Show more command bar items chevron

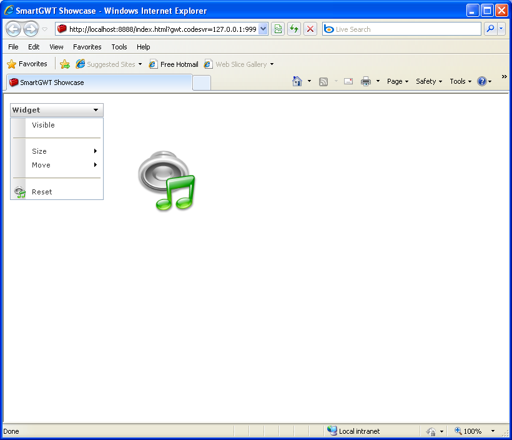(504, 76)
